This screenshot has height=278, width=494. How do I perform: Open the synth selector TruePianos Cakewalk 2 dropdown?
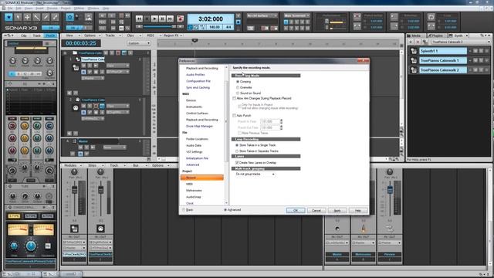[x=462, y=42]
